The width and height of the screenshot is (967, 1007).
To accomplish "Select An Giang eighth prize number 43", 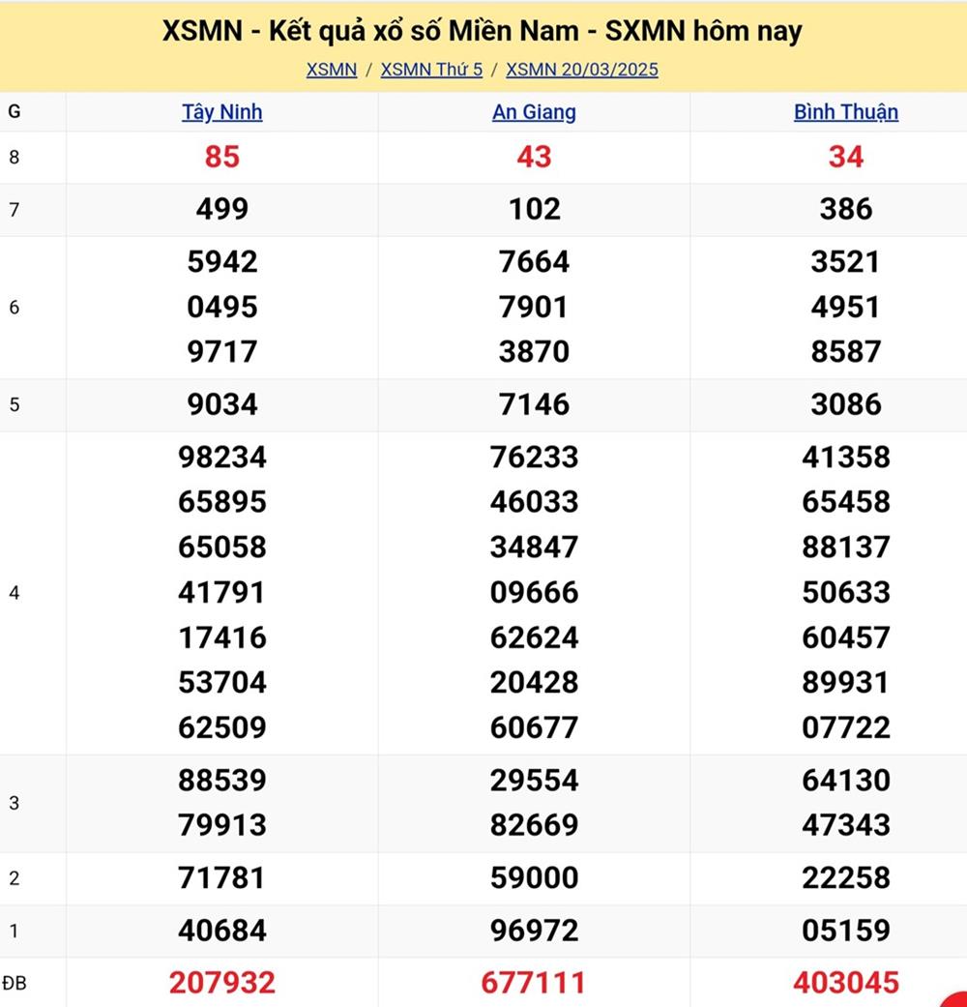I will click(x=534, y=157).
